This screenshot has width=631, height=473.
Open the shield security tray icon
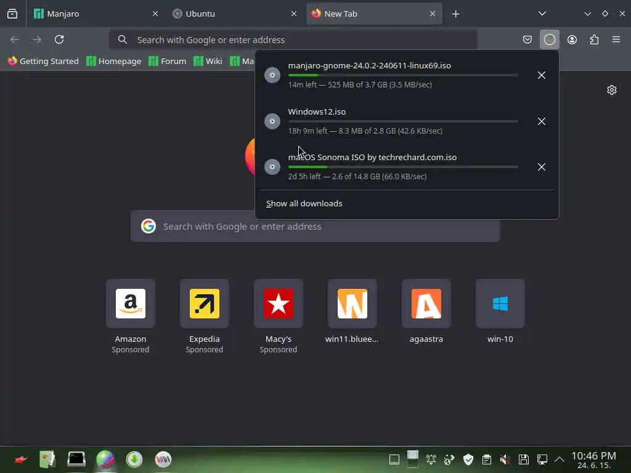point(468,459)
